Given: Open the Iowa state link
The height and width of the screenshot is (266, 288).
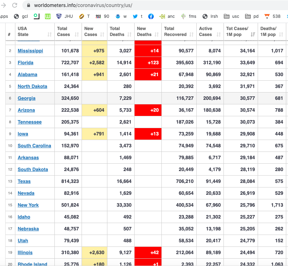Looking at the screenshot, I should pyautogui.click(x=23, y=134).
